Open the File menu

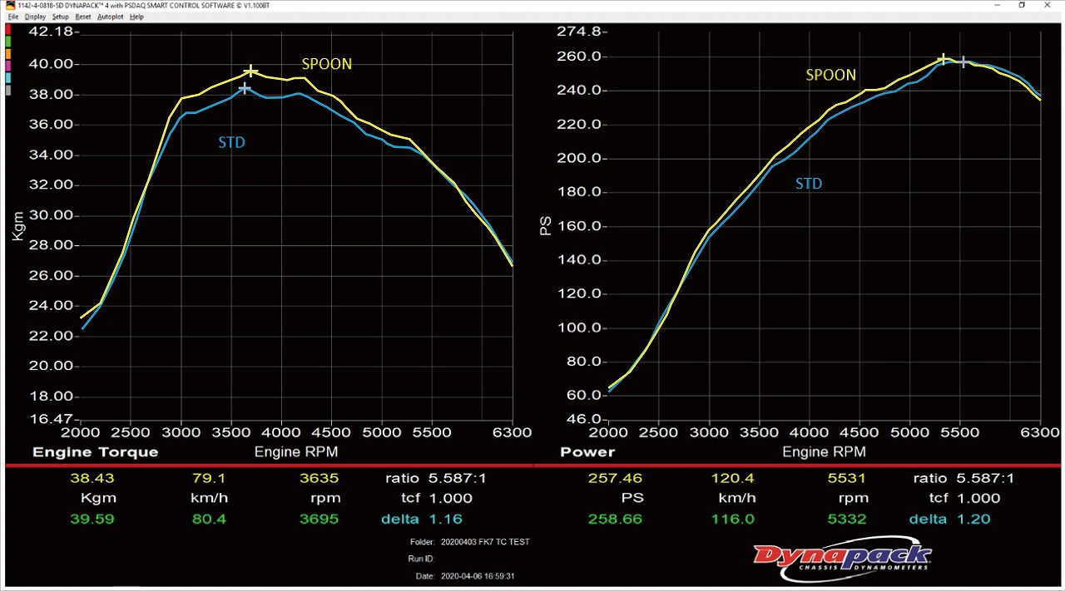(13, 17)
